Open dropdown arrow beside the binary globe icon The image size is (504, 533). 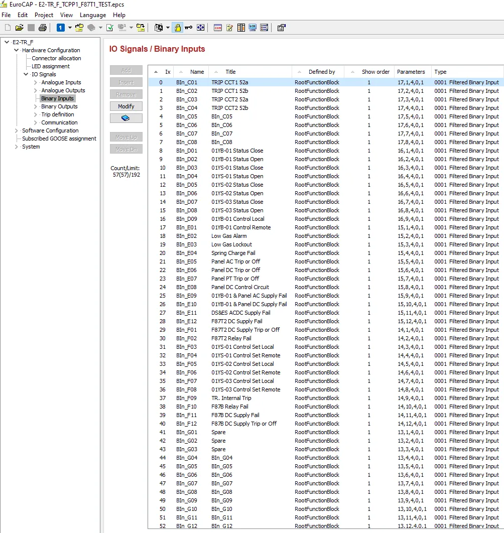pos(131,28)
